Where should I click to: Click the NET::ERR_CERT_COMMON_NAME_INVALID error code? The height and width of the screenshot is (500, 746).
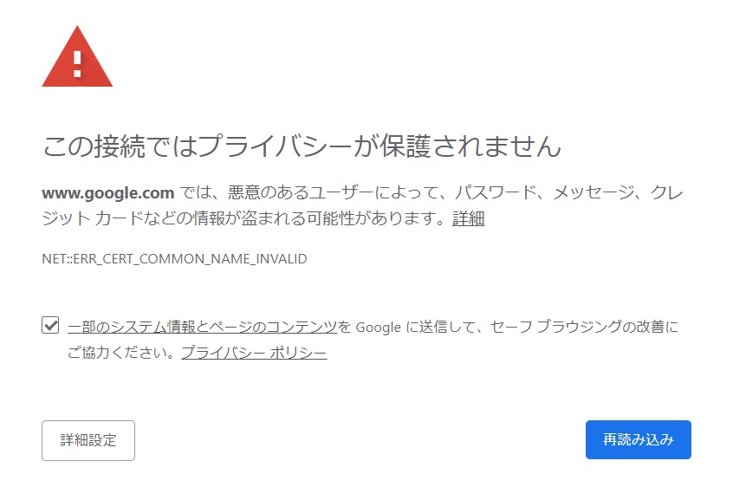pos(175,259)
